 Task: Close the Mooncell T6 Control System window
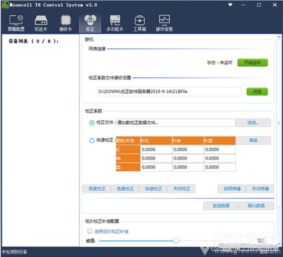pos(275,5)
